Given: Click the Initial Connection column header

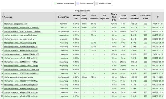Looking at the screenshot, I should 94,17.
